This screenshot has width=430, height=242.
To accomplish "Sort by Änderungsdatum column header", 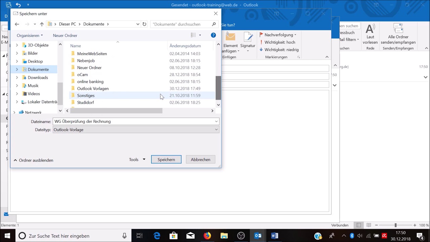I will tap(185, 46).
